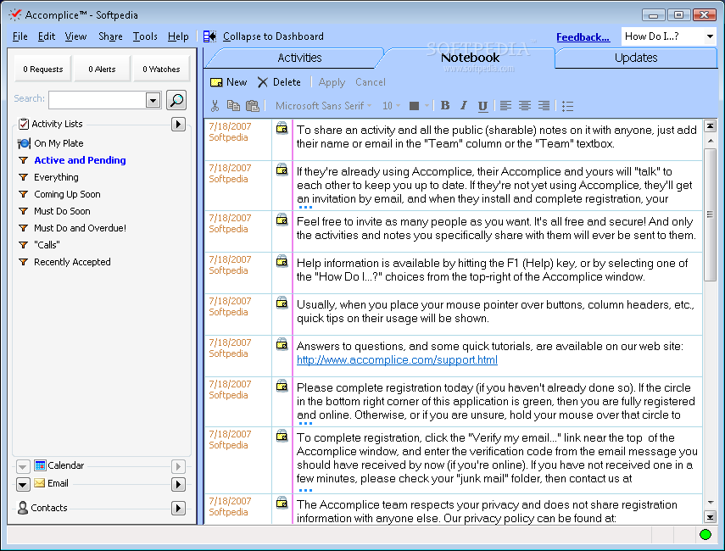Center align the text
The height and width of the screenshot is (551, 725).
pos(524,106)
